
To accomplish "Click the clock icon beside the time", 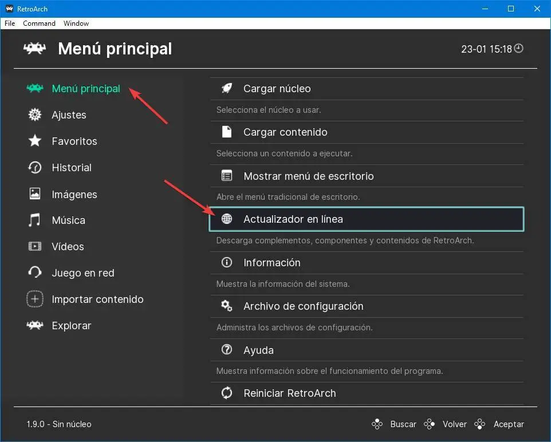I will pyautogui.click(x=519, y=49).
